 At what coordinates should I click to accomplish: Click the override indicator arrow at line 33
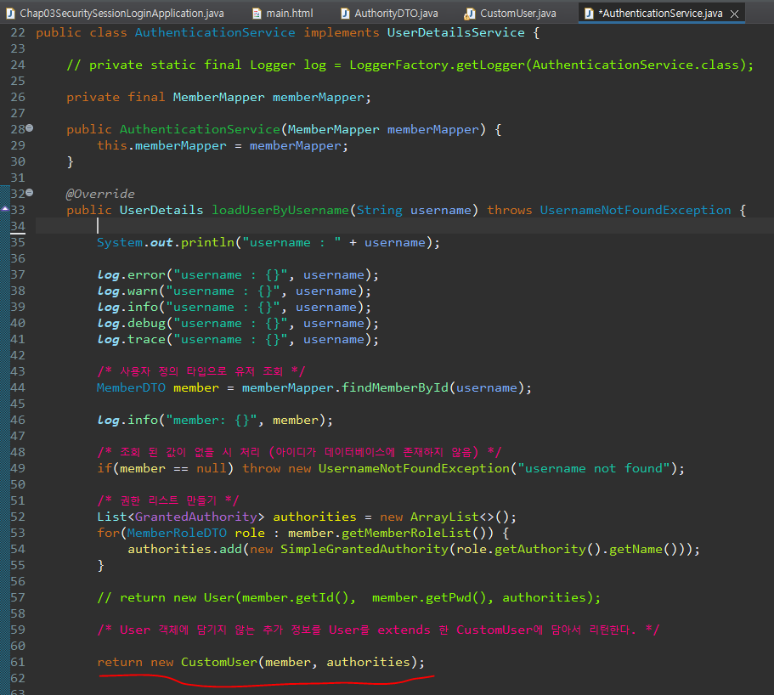pyautogui.click(x=5, y=209)
